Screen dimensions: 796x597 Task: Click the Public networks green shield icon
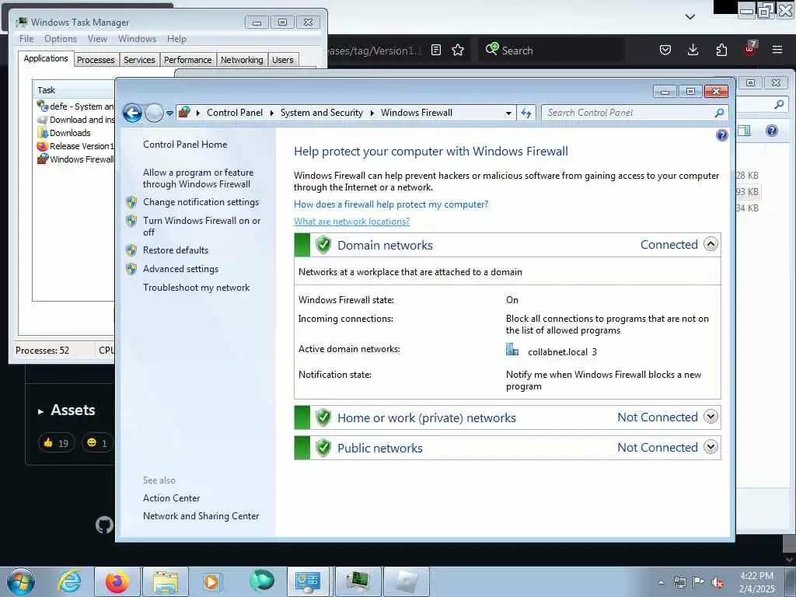pyautogui.click(x=323, y=448)
